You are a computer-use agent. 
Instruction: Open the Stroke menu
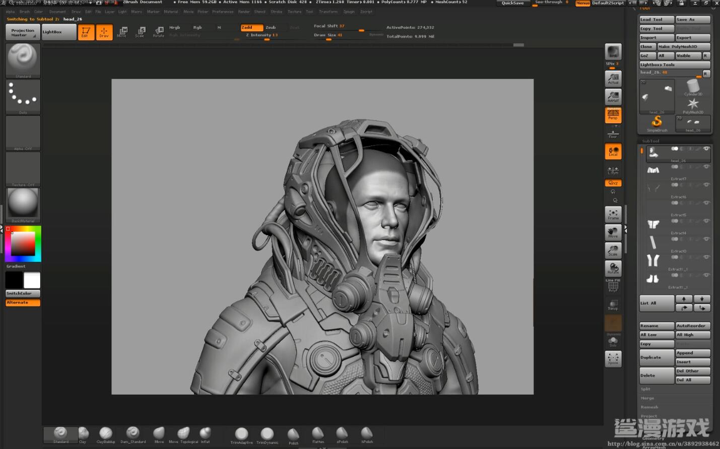tap(277, 12)
